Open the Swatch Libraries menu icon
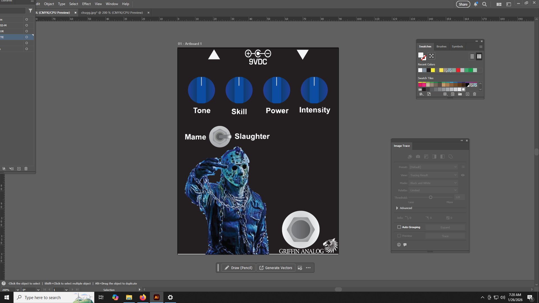The width and height of the screenshot is (539, 303). click(x=421, y=94)
